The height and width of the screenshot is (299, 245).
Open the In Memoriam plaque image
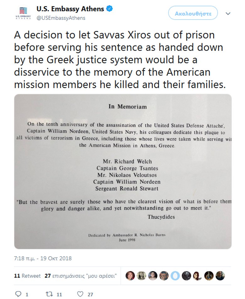(x=123, y=171)
